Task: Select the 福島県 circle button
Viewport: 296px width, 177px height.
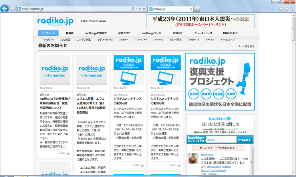Action: [219, 94]
